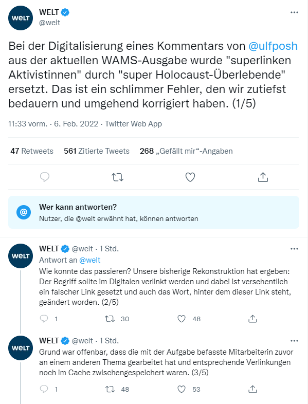This screenshot has height=404, width=308.
Task: Open three-dot menu on (2/5) tweet
Action: pos(294,249)
